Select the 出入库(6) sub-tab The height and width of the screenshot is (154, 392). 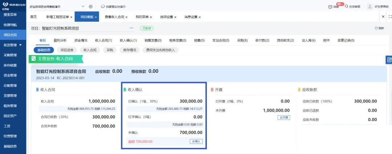point(309,40)
